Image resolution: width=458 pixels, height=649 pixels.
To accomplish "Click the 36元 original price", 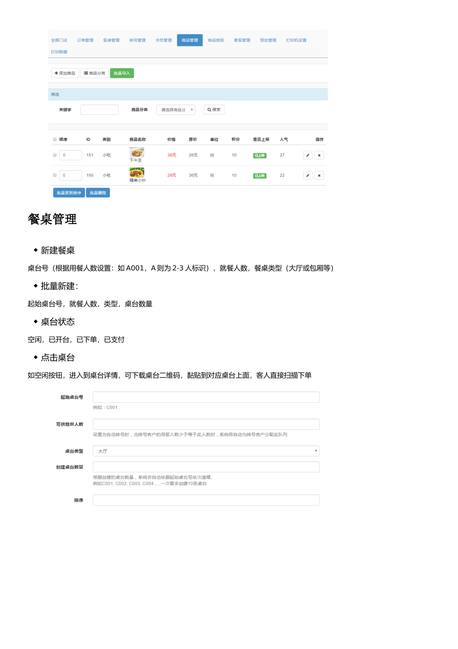I will [x=193, y=175].
